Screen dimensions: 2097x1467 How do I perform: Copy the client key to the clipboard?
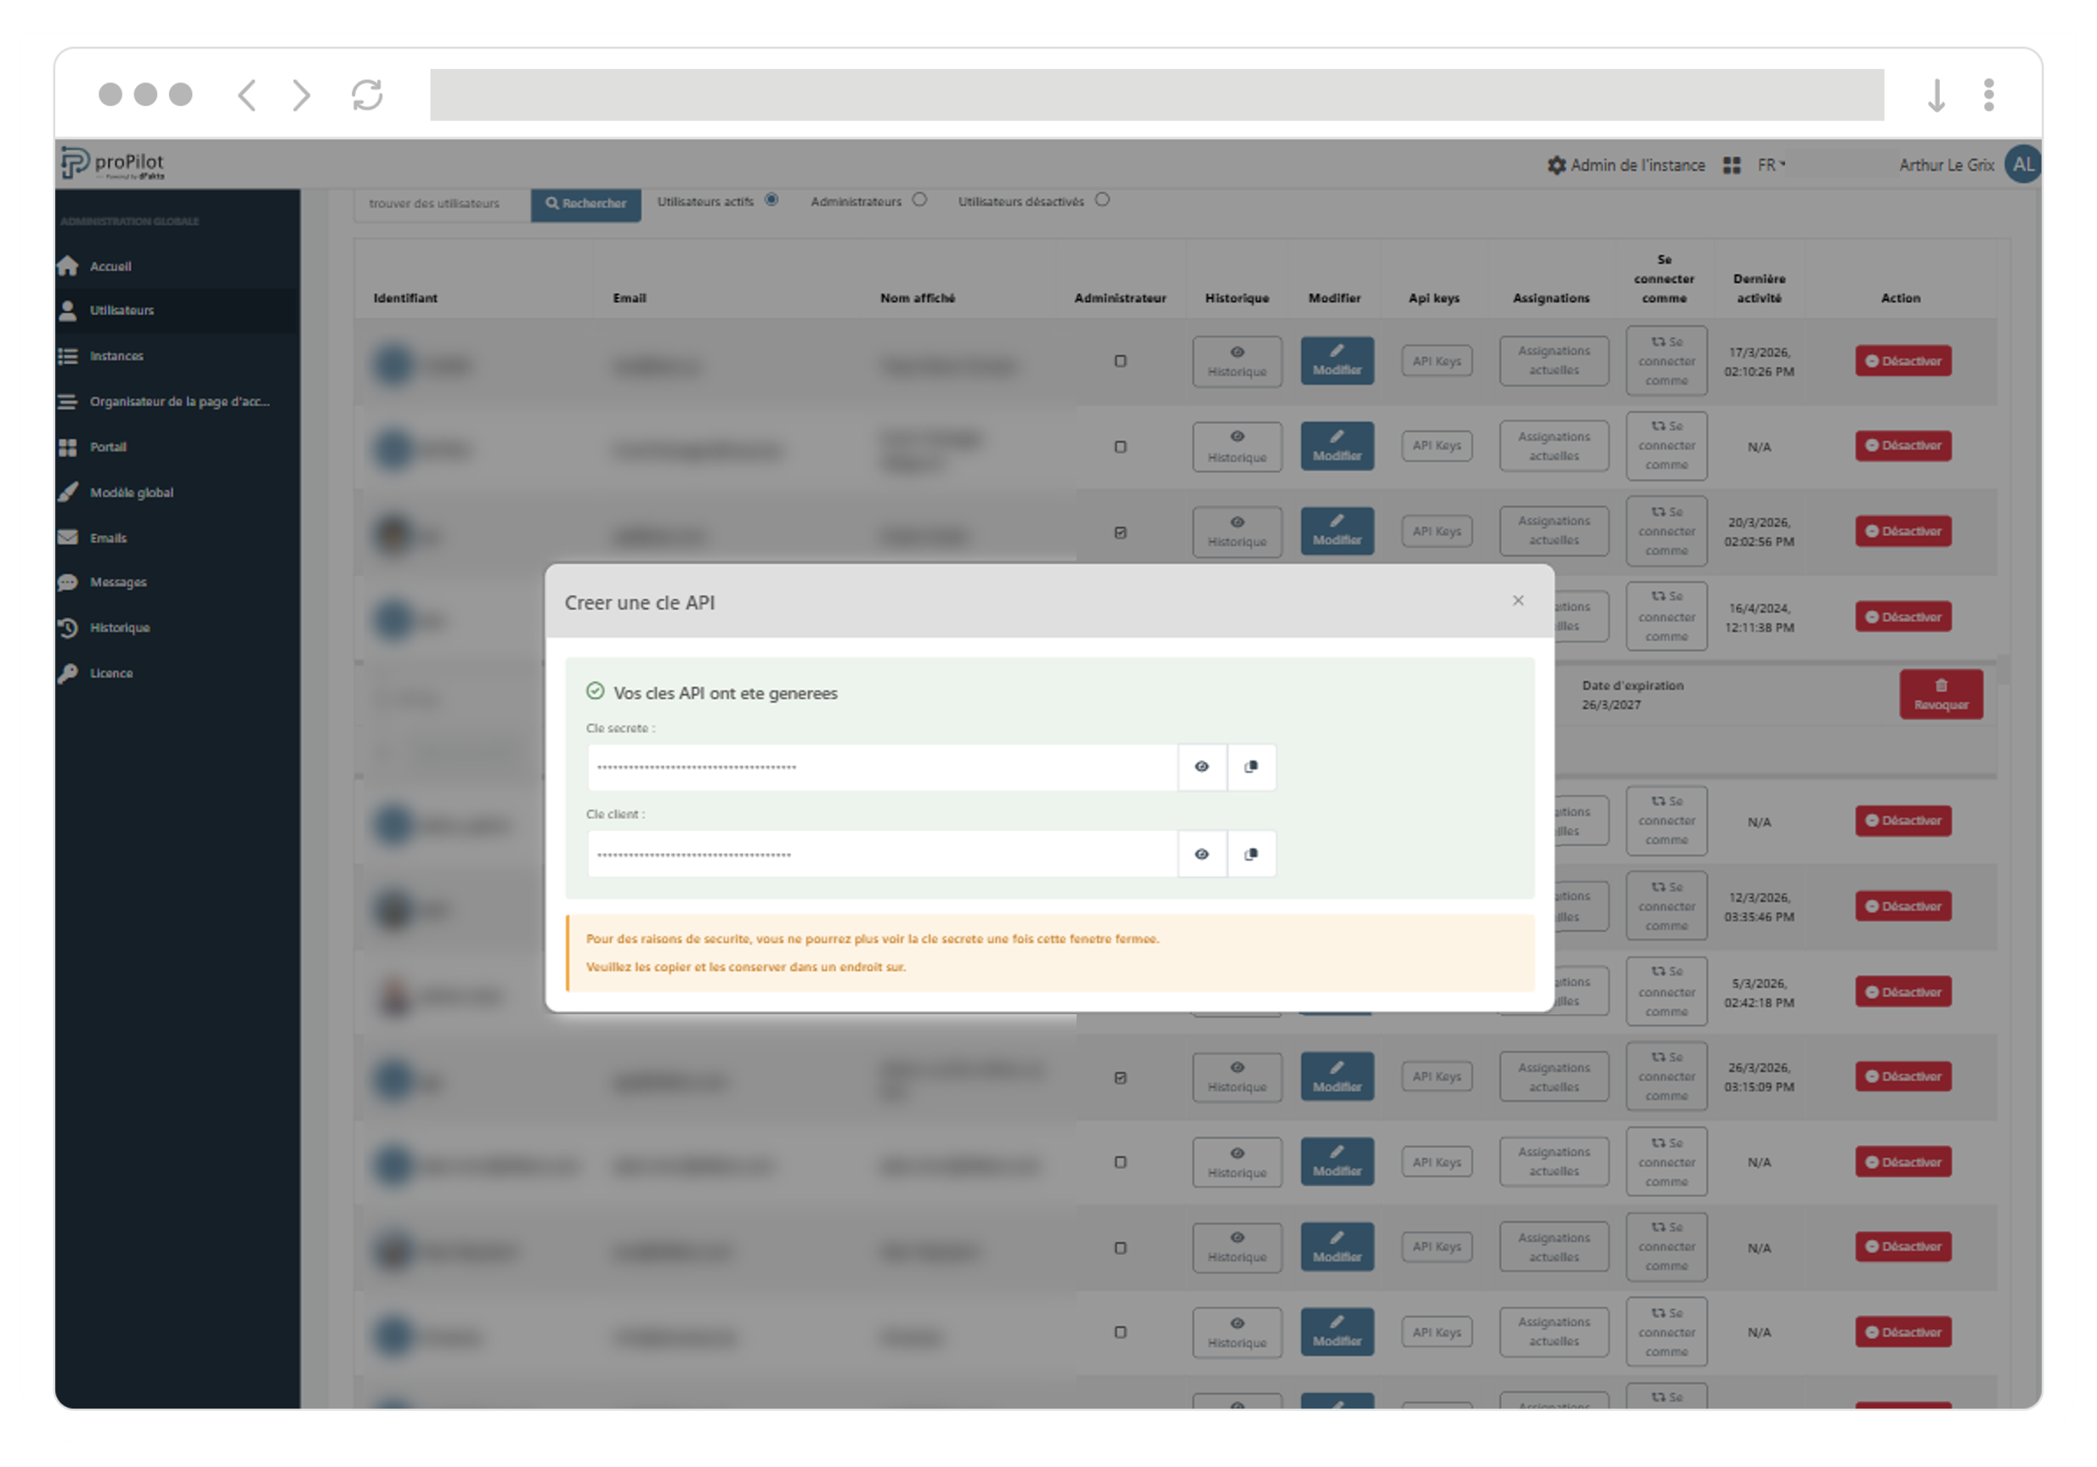point(1252,855)
